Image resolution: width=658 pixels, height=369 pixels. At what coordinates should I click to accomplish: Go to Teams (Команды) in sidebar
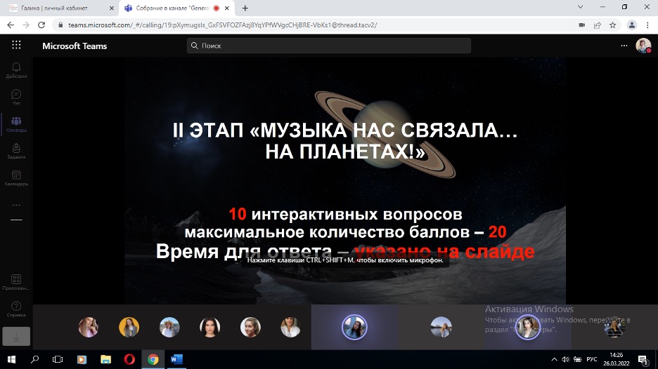(x=16, y=124)
